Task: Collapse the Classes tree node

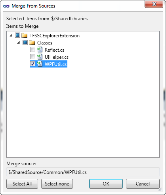Action: point(19,42)
